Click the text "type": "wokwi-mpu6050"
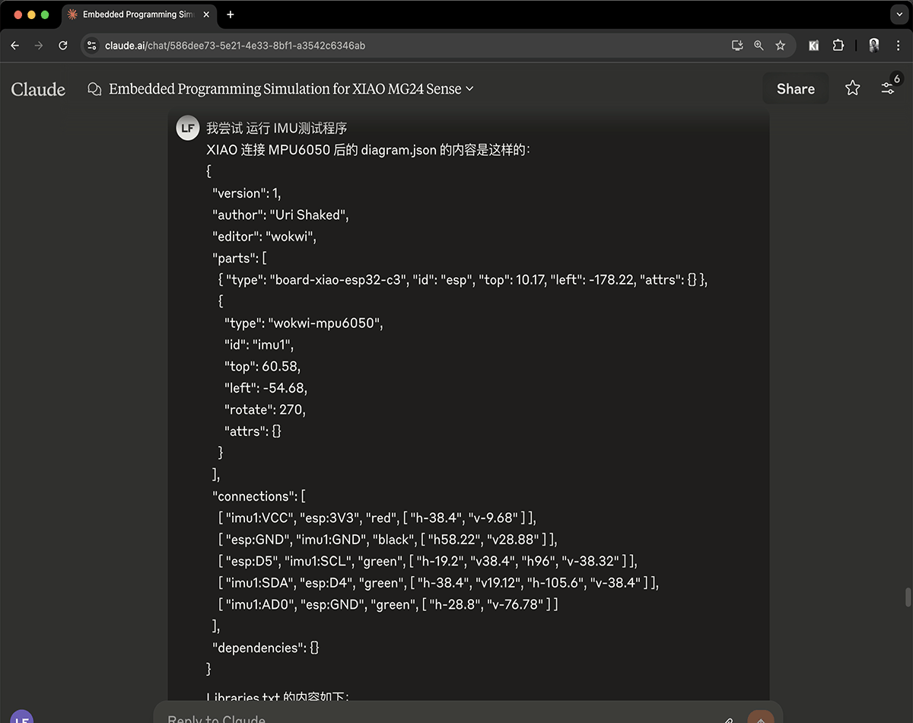Viewport: 913px width, 723px height. pyautogui.click(x=304, y=323)
